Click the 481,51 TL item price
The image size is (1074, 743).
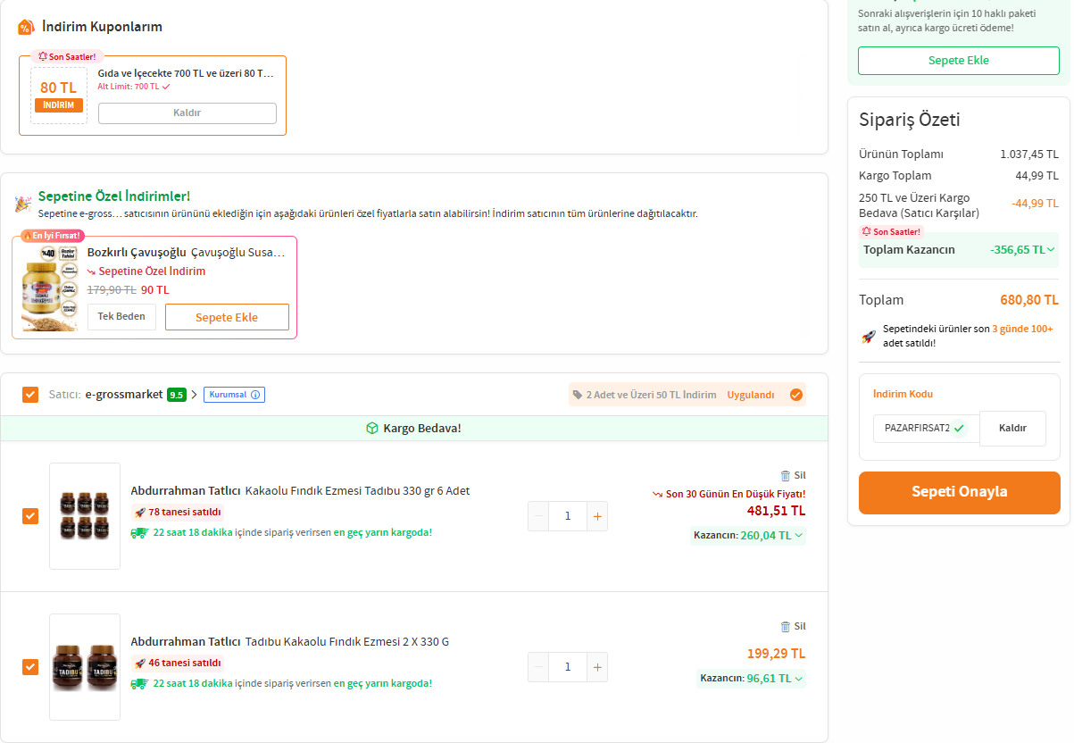pos(776,511)
